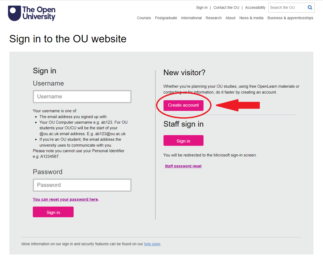Open News & media

[x=251, y=18]
